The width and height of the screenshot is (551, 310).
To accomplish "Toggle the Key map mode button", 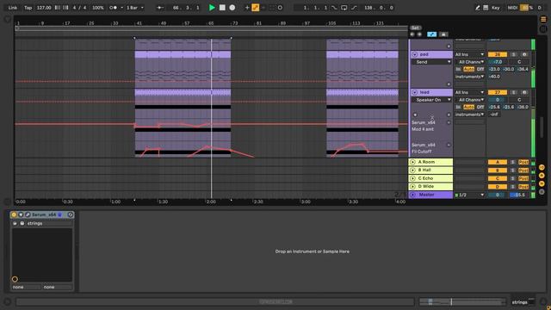I will (496, 8).
